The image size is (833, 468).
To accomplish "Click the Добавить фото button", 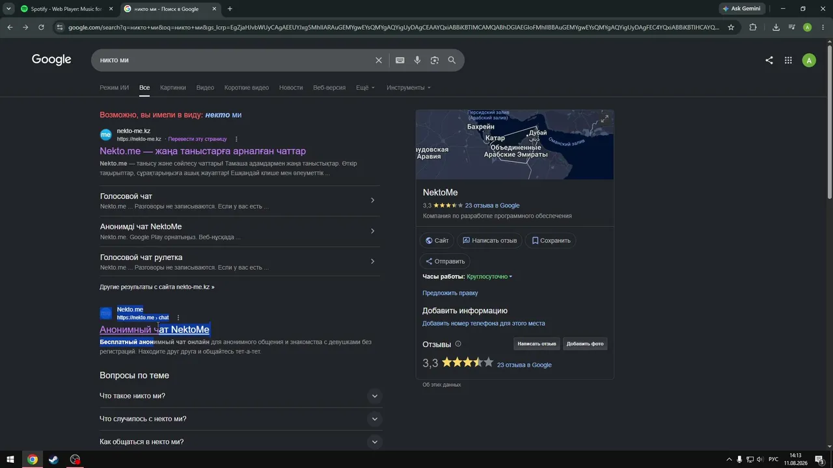I will point(585,344).
